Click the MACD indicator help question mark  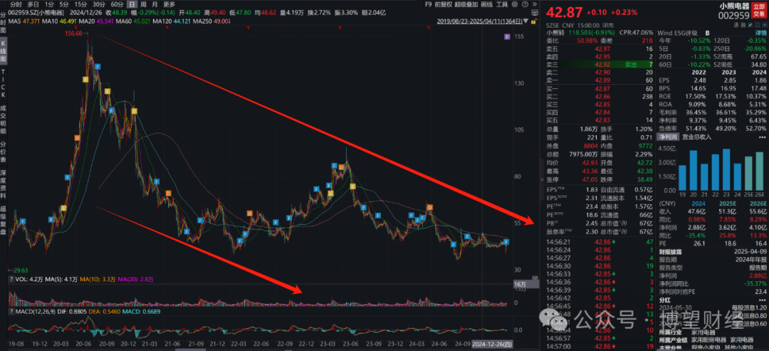pos(12,311)
